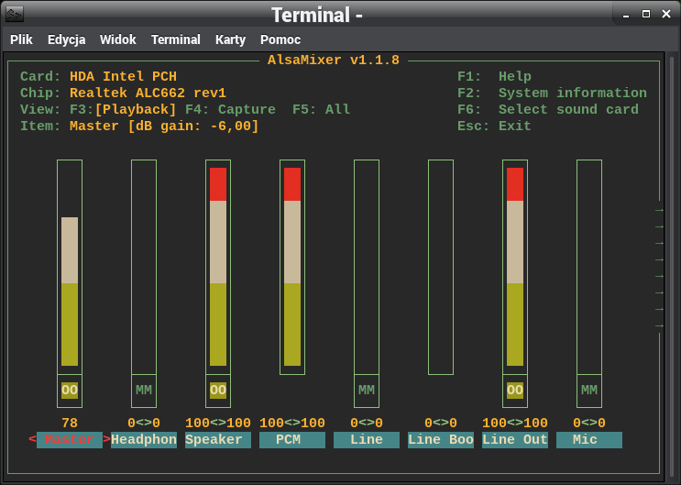Select the Headphon channel label
The height and width of the screenshot is (485, 681).
144,440
